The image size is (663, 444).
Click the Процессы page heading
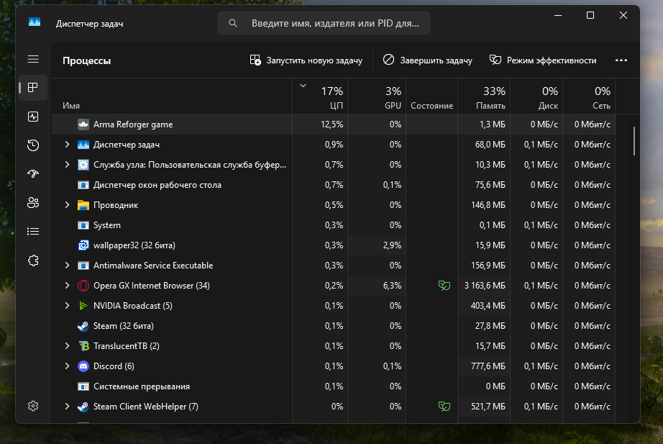(87, 60)
